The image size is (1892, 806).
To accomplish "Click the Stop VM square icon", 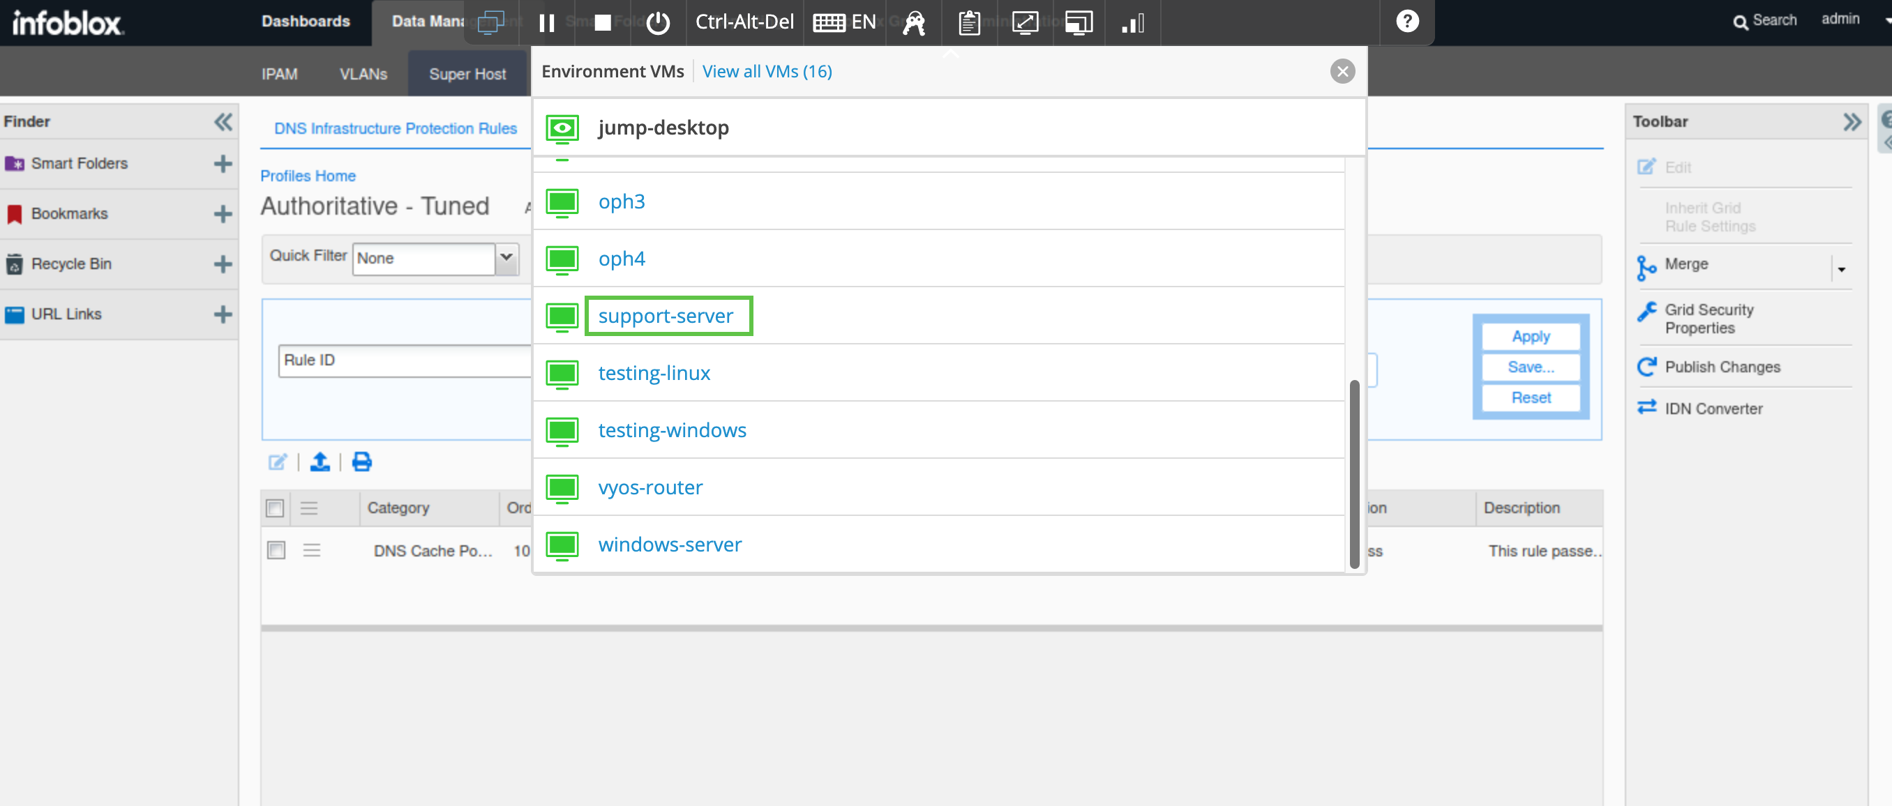I will (x=602, y=23).
